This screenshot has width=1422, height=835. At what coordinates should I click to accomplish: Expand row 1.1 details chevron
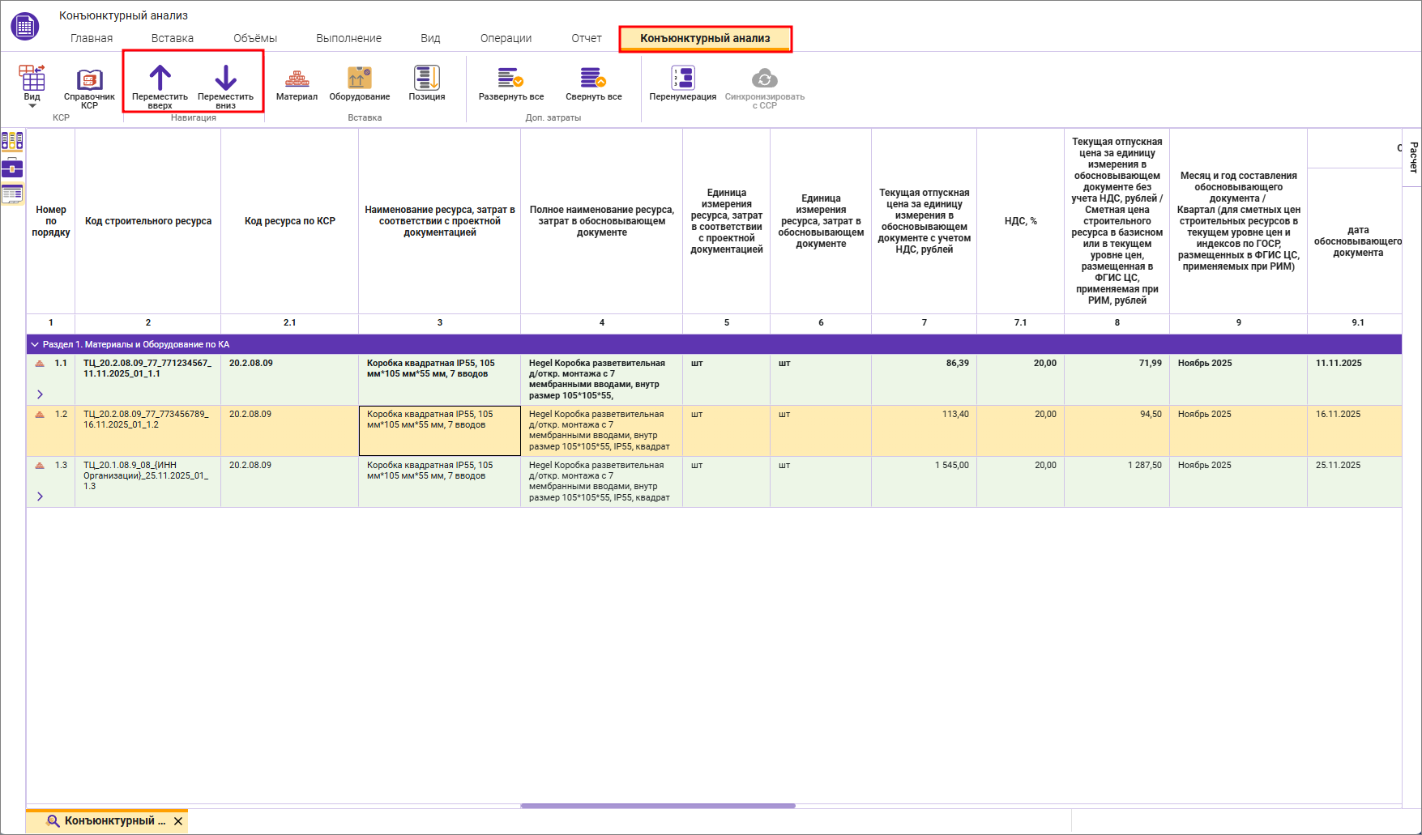point(40,394)
